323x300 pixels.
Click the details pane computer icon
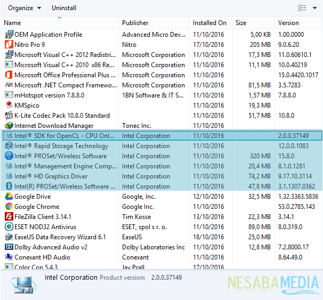(x=24, y=285)
